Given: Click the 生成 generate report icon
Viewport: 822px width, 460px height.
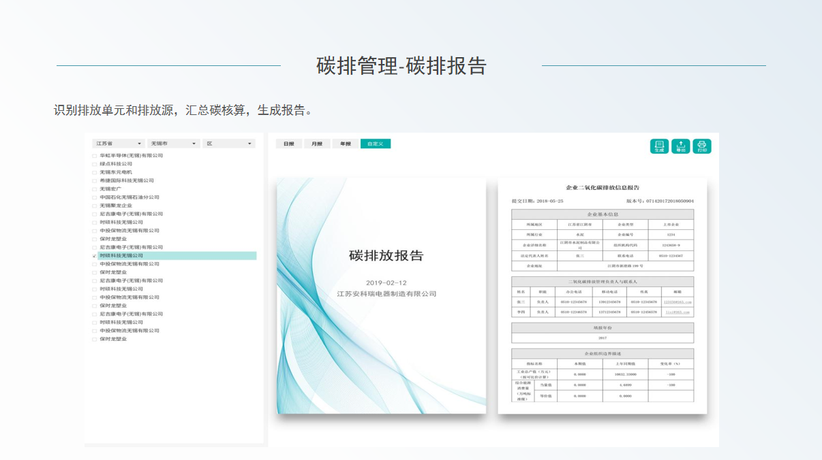Looking at the screenshot, I should [659, 146].
